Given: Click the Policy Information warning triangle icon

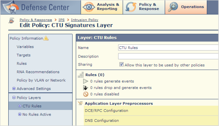Looking at the screenshot, I should click(46, 38).
